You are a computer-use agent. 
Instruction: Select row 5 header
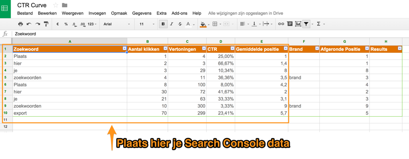(5, 77)
